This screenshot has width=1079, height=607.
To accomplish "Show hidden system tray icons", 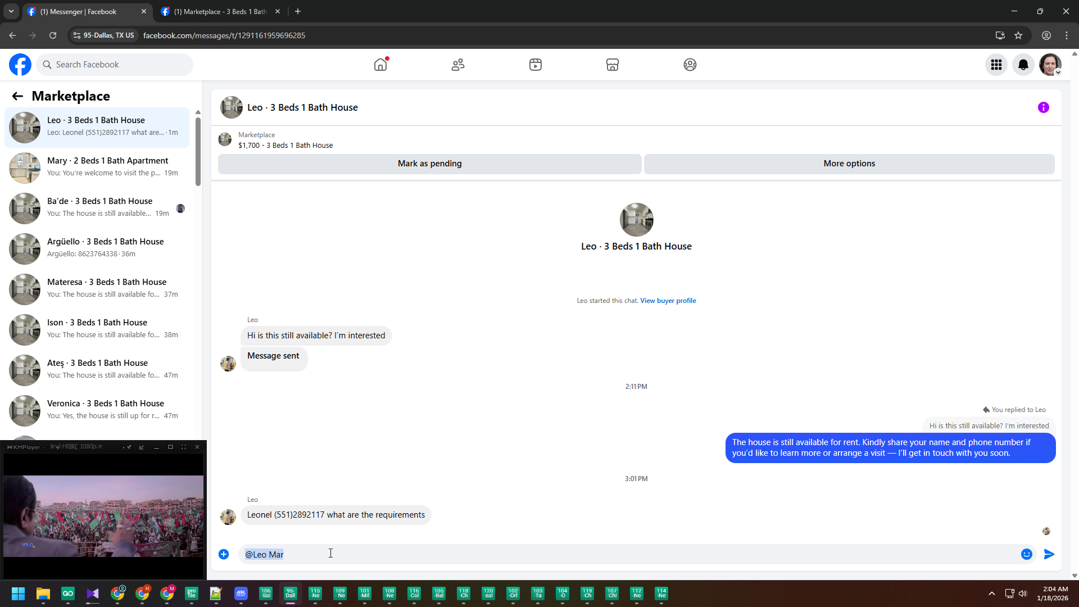I will pyautogui.click(x=992, y=594).
